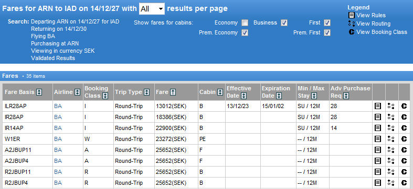Open BA airline link for R2JBUP4
This screenshot has height=189, width=413.
[x=58, y=183]
